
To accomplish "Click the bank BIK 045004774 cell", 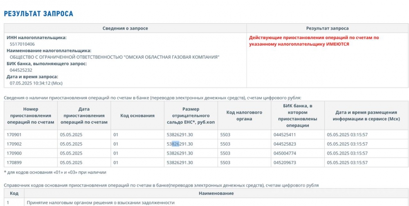I will 285,153.
